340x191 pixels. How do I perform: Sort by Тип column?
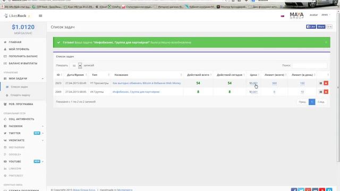coord(100,75)
